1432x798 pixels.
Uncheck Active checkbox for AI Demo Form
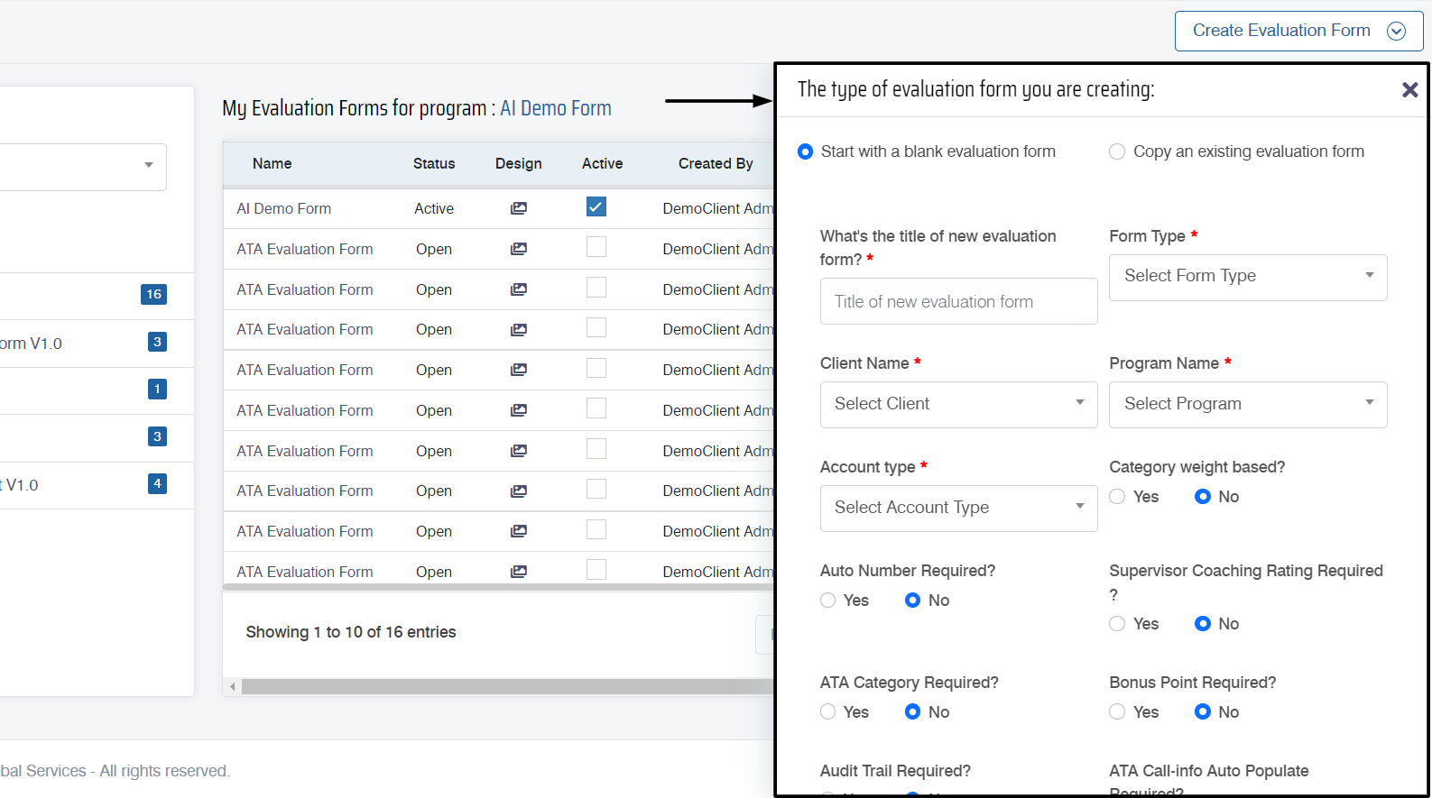coord(596,207)
